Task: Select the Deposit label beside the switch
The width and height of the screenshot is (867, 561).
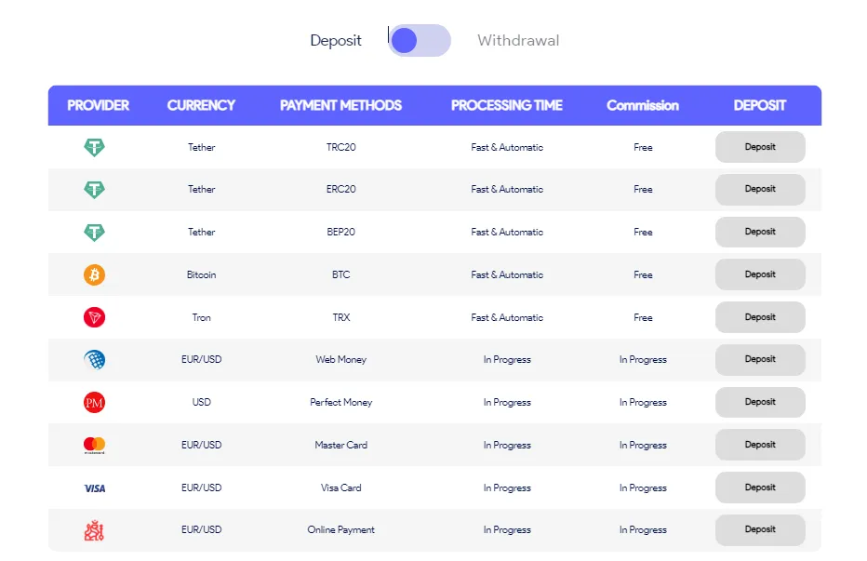Action: pos(336,41)
